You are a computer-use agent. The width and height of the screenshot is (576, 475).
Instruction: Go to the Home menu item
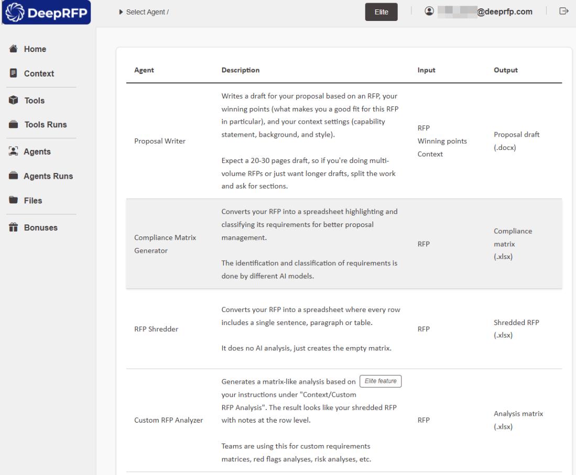(x=35, y=49)
